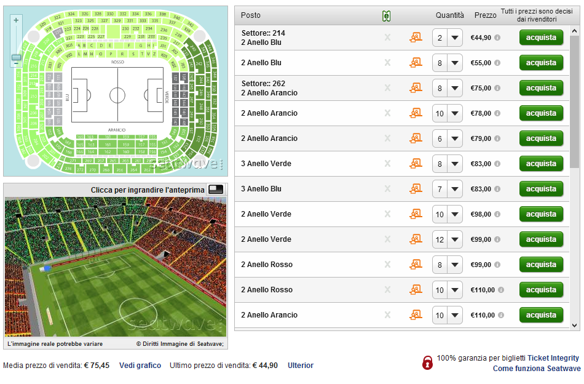Click acquista for the €55,00 ticket
This screenshot has height=384, width=584.
click(x=541, y=63)
